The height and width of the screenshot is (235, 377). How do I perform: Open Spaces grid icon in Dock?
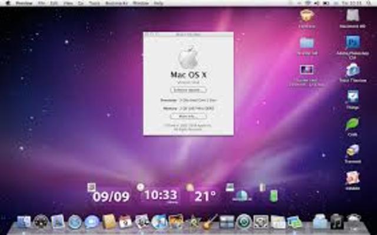pos(227,221)
